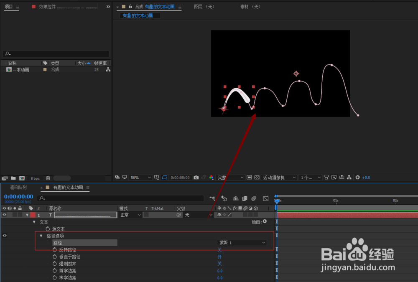Image resolution: width=418 pixels, height=282 pixels.
Task: Switch to the 渲染队列 tab
Action: (x=18, y=188)
